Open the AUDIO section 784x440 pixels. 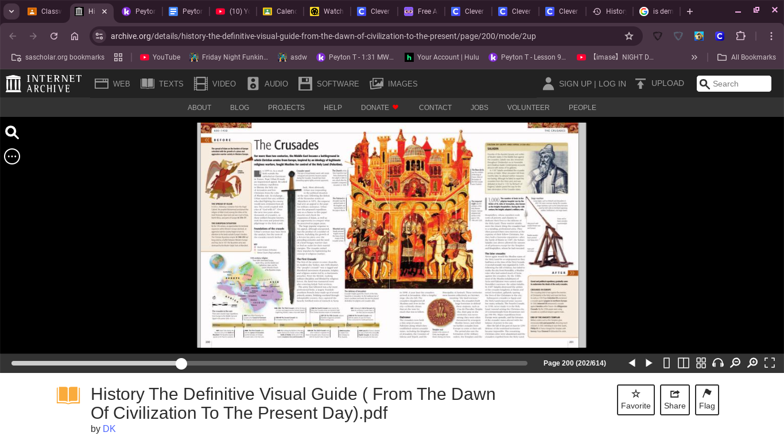coord(253,84)
